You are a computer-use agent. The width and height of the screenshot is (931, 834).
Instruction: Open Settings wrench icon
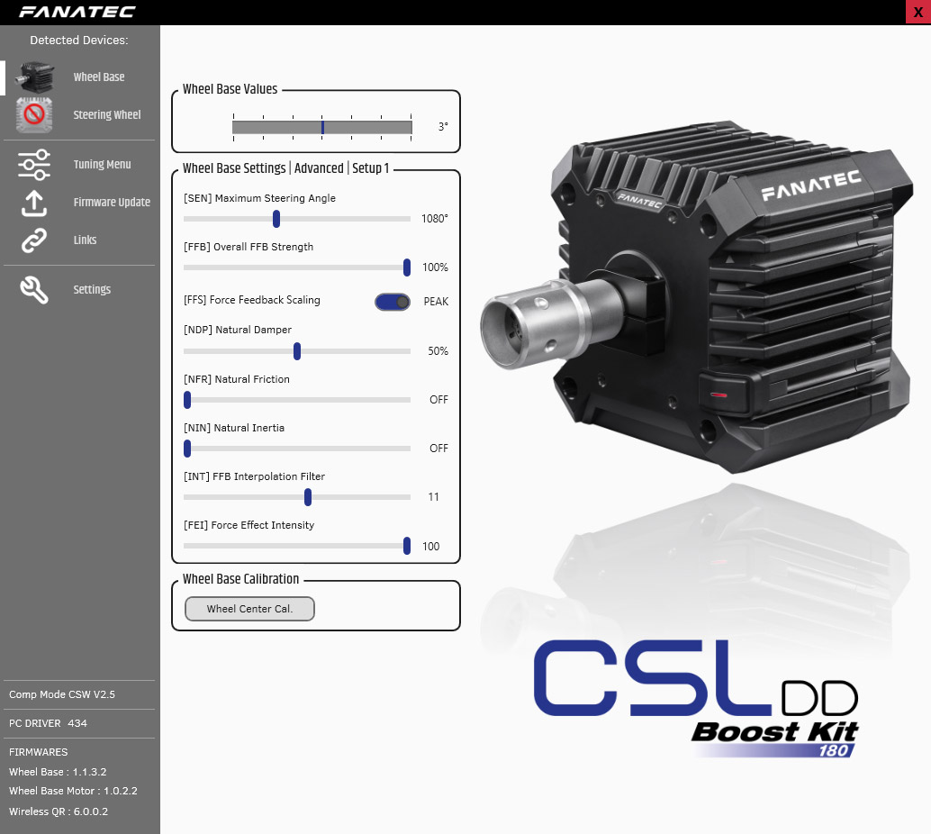(x=34, y=290)
